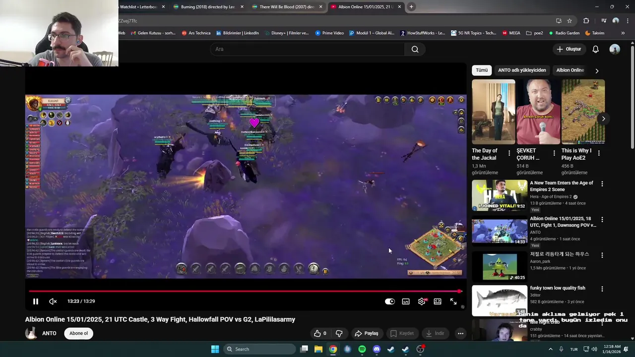Viewport: 635px width, 357px height.
Task: Open the player settings gear
Action: tap(422, 301)
